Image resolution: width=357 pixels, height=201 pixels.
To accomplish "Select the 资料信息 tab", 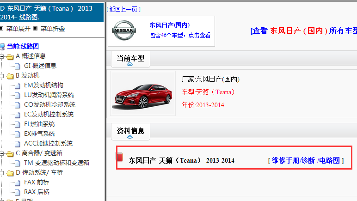I will (x=130, y=131).
